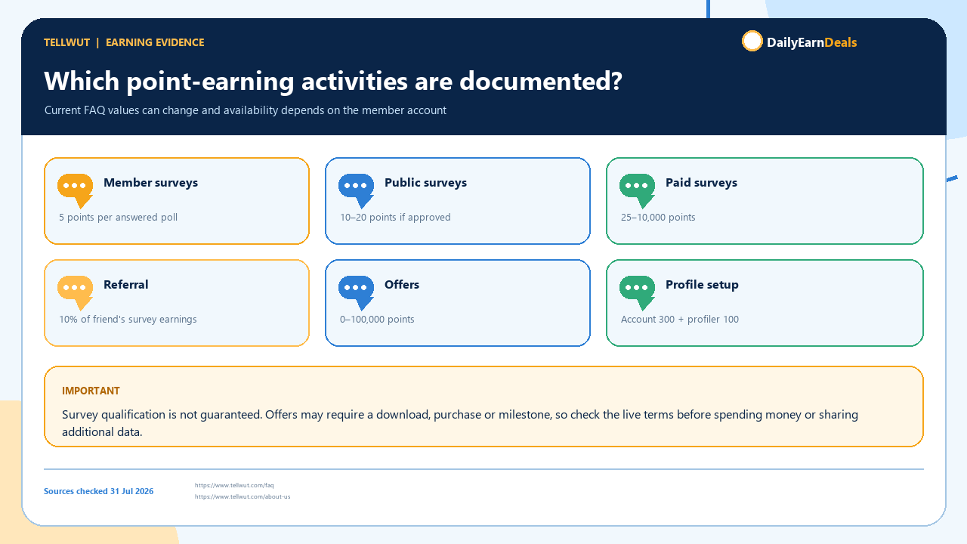Select the Offers card title
This screenshot has width=967, height=544.
coord(402,285)
